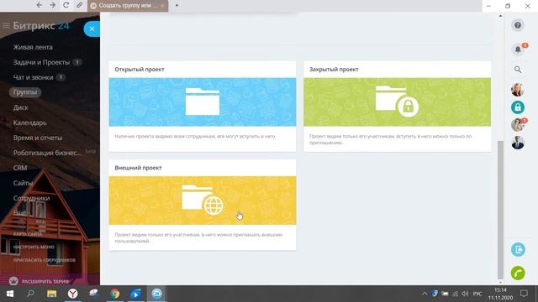538x302 pixels.
Task: Open Задачи и Проекты menu item
Action: pyautogui.click(x=41, y=62)
